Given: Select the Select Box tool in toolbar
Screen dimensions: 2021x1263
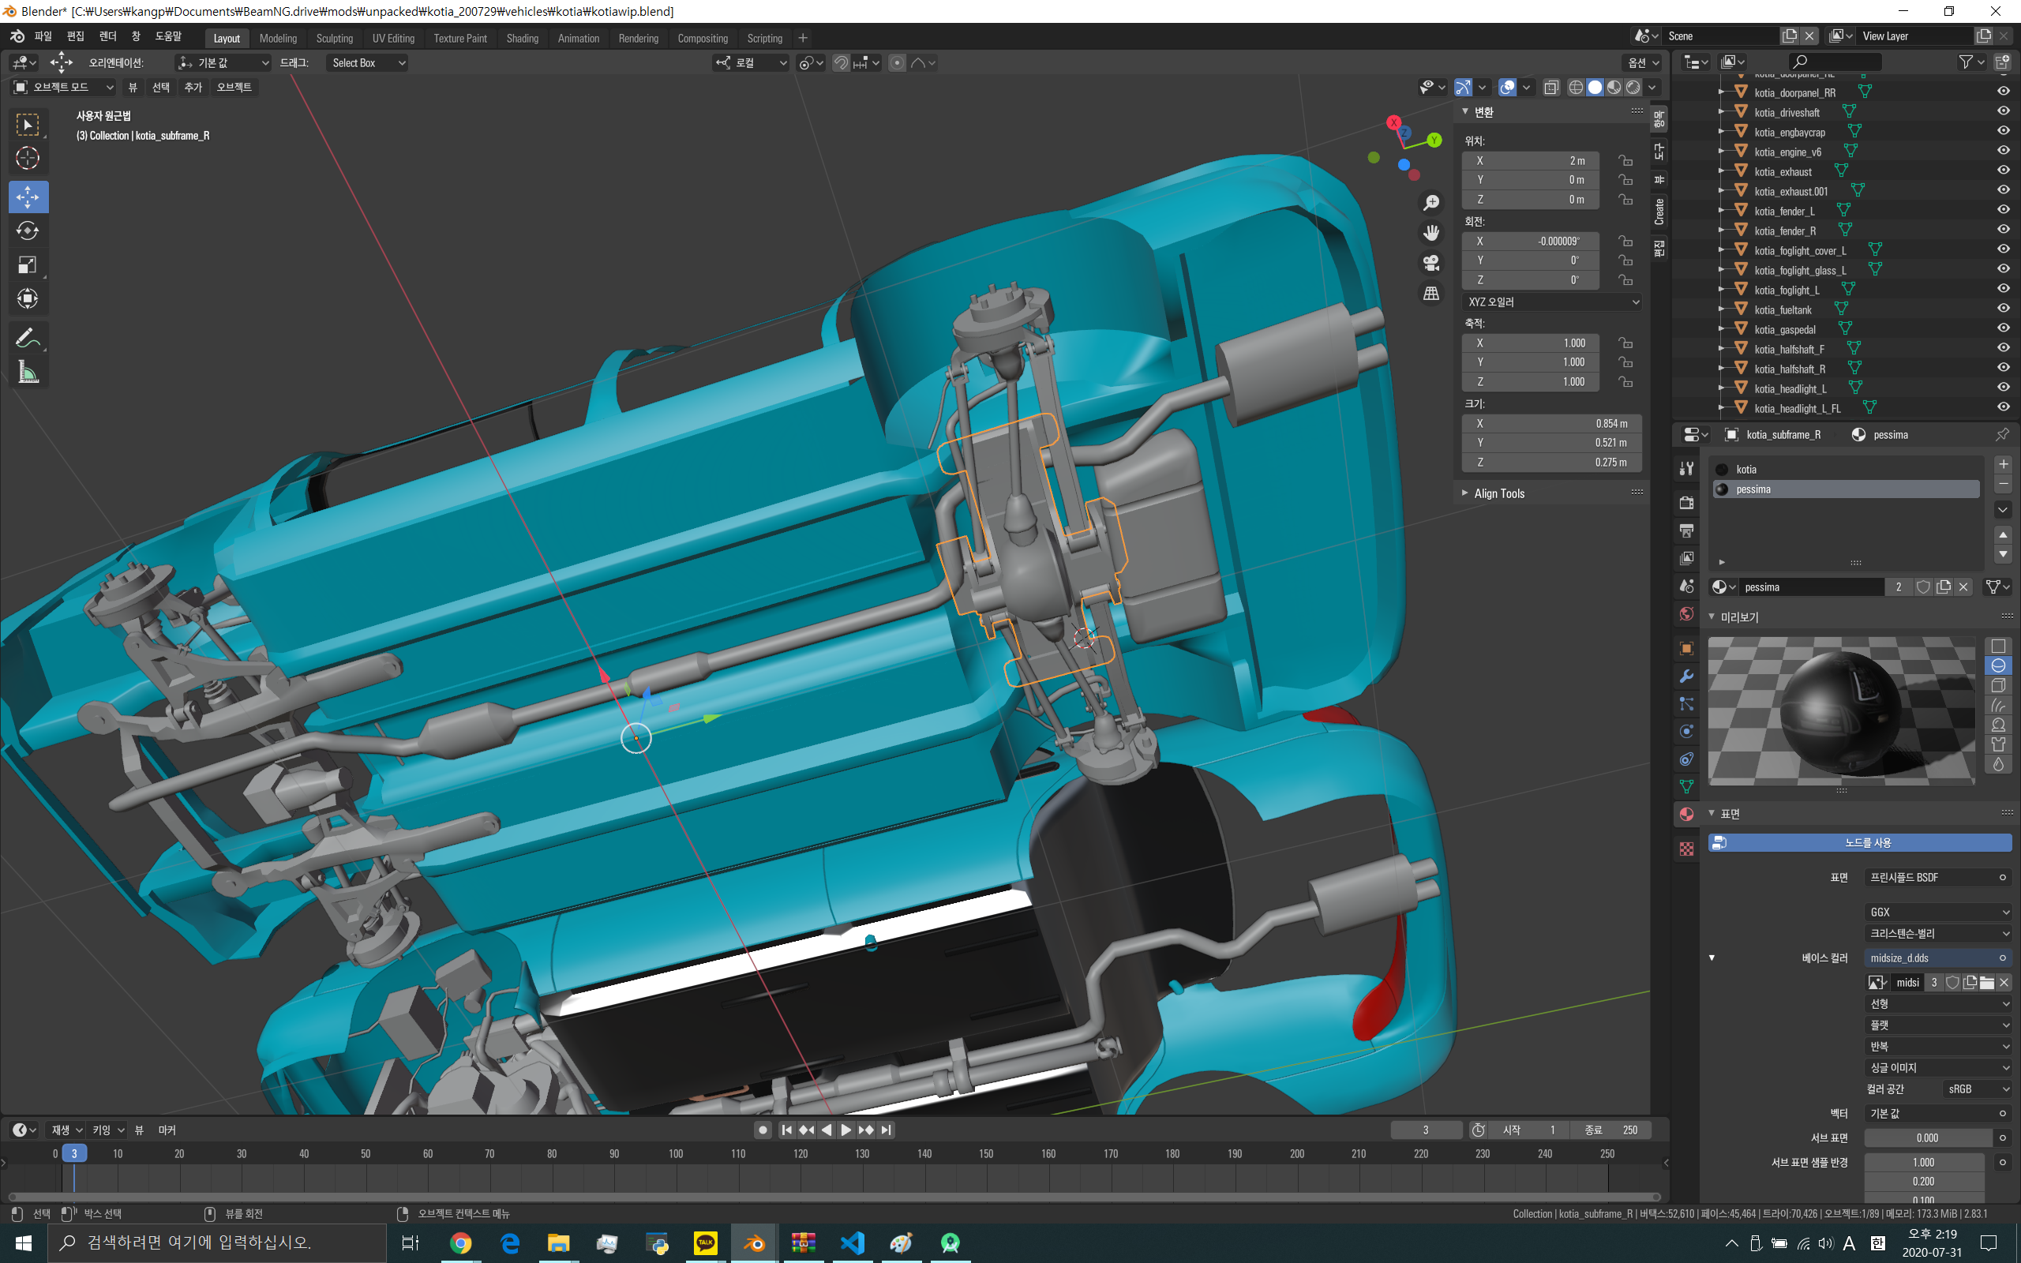Looking at the screenshot, I should [28, 125].
